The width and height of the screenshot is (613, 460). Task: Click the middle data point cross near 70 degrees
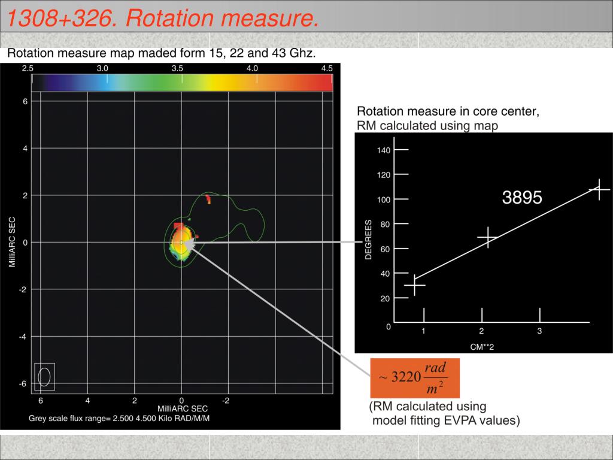pyautogui.click(x=488, y=237)
